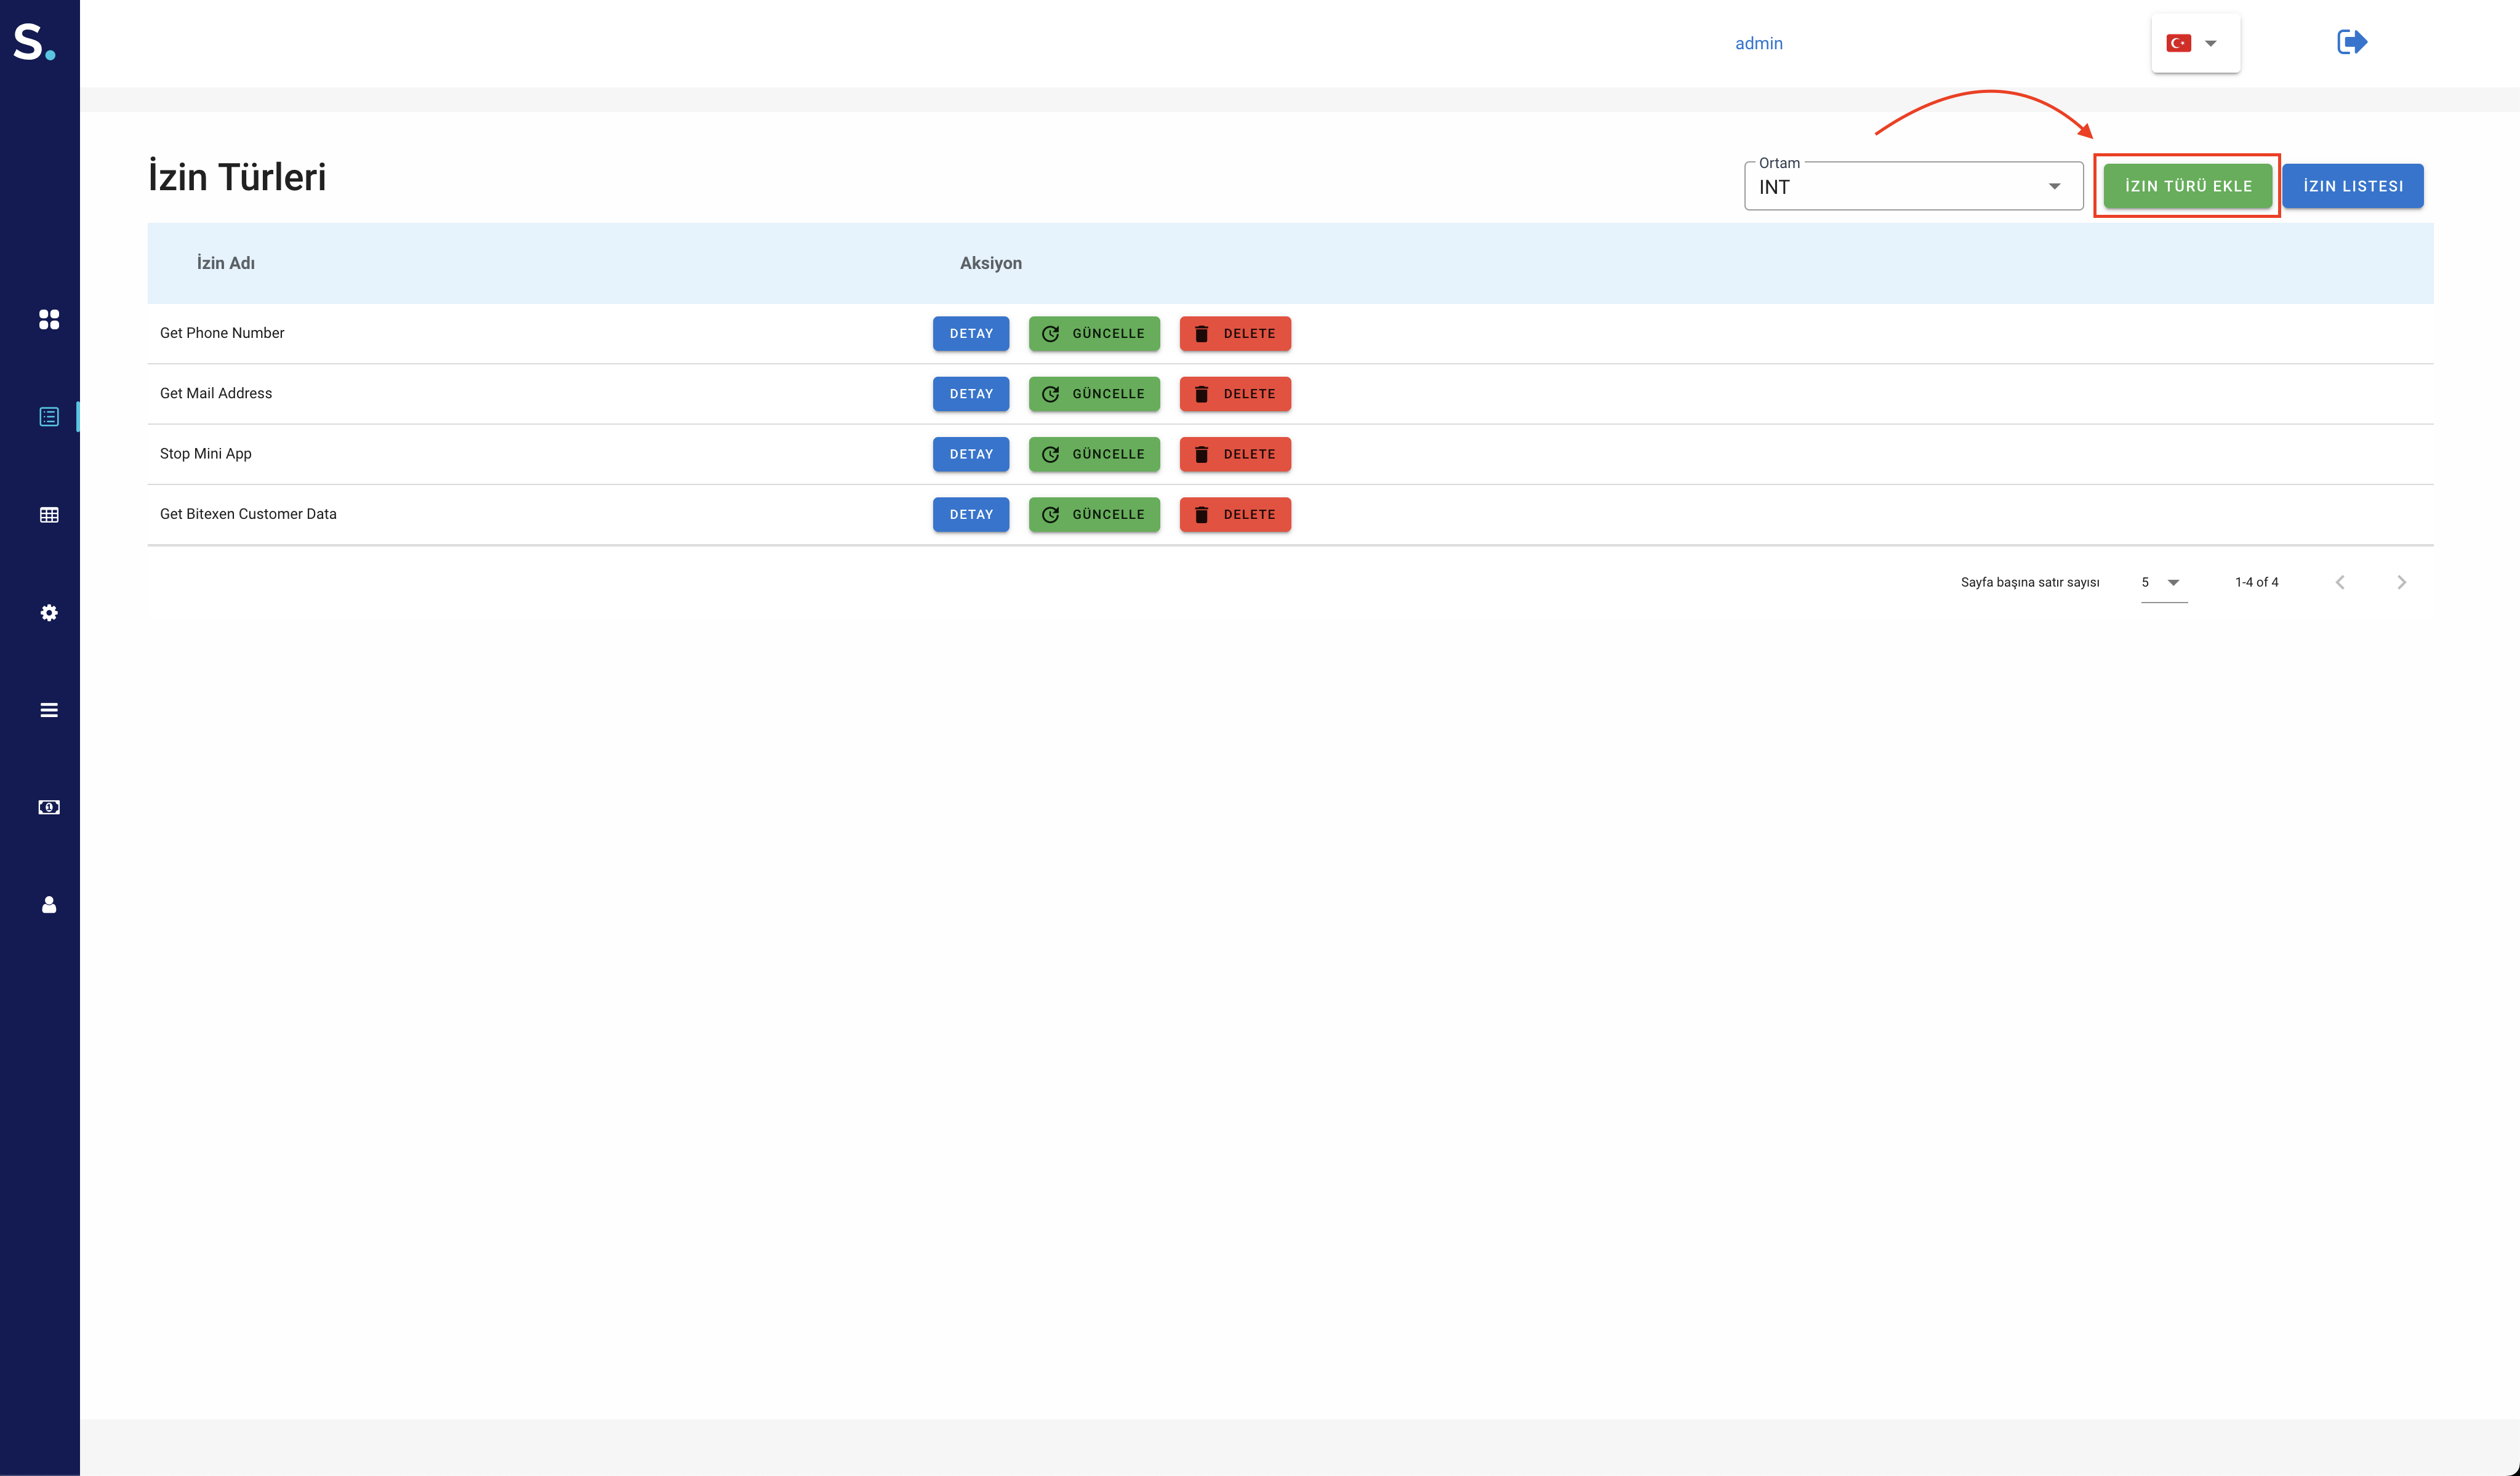Delete Get Bitexen Customer Data row

(x=1234, y=515)
